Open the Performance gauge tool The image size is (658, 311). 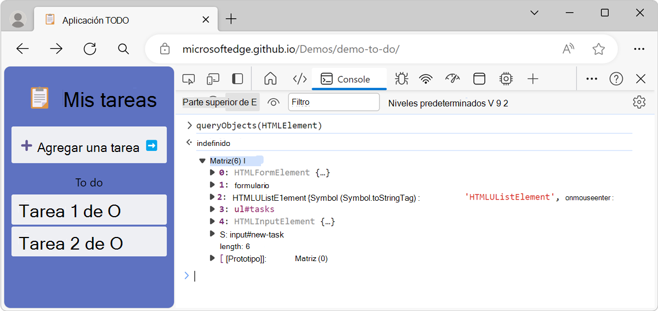click(x=452, y=79)
